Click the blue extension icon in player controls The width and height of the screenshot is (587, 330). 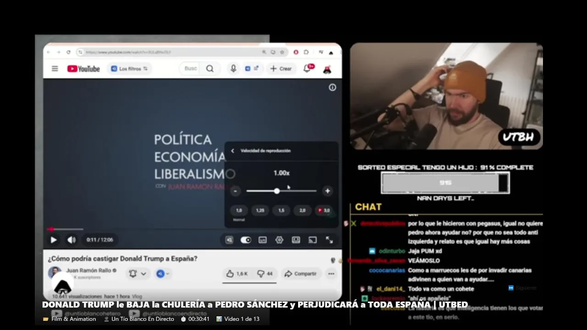point(229,240)
